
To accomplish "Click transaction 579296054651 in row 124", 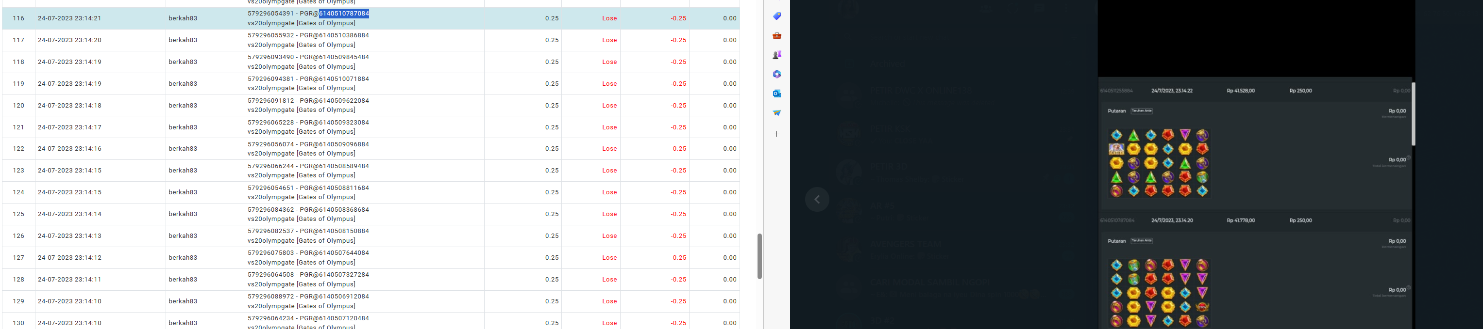I will pos(308,188).
